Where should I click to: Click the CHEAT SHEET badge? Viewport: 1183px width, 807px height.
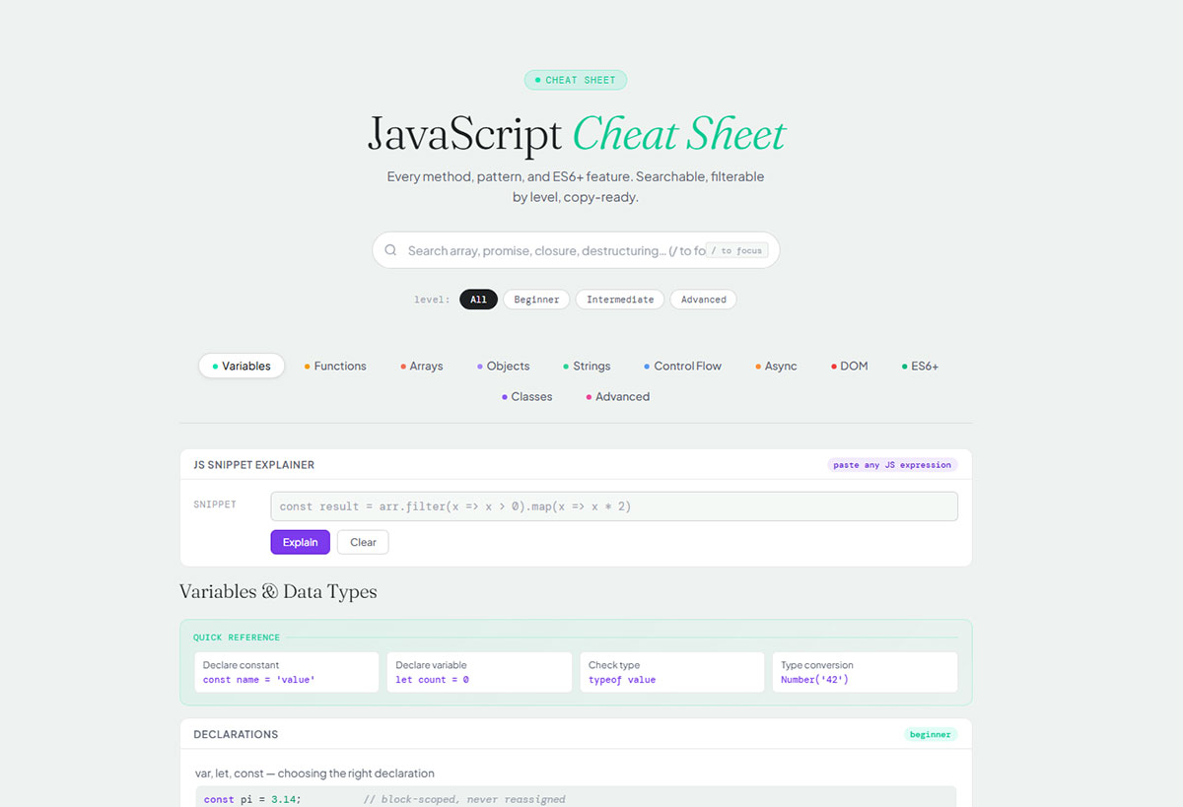click(576, 80)
